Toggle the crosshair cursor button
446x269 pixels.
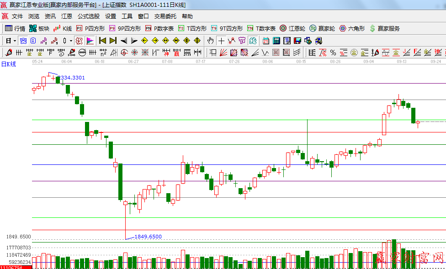(221, 41)
